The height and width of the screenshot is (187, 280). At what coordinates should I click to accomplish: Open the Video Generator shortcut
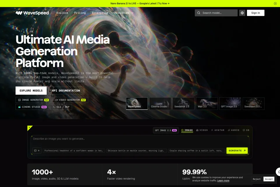coord(70,100)
